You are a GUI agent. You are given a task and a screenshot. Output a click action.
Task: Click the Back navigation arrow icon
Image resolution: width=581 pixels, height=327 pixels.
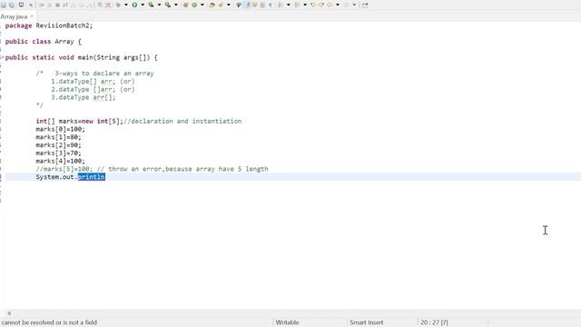click(x=330, y=5)
